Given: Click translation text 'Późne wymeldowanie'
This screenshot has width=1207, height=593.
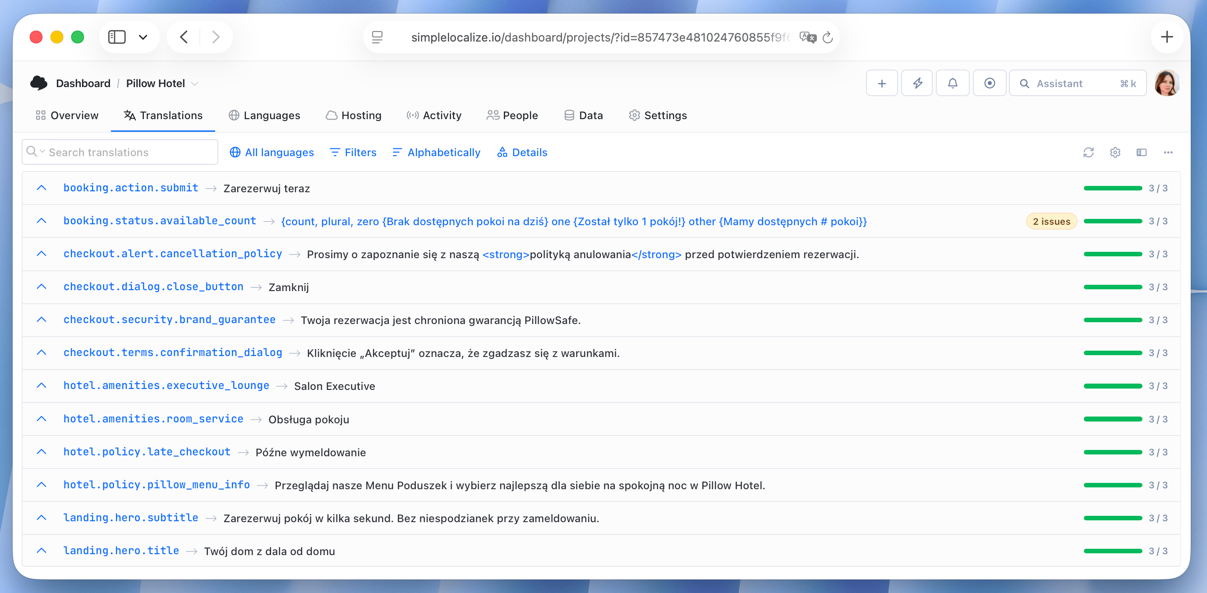Looking at the screenshot, I should (x=311, y=452).
